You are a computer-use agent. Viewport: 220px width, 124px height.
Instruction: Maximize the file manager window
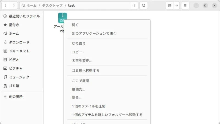tap(205, 6)
